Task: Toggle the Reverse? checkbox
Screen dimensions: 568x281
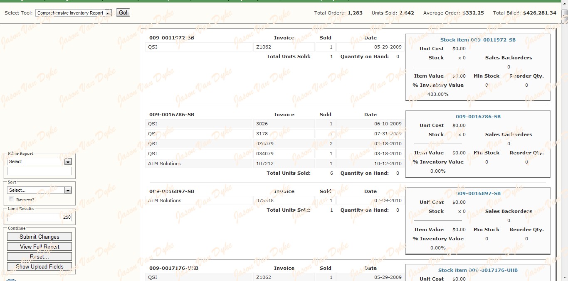Action: [x=12, y=199]
